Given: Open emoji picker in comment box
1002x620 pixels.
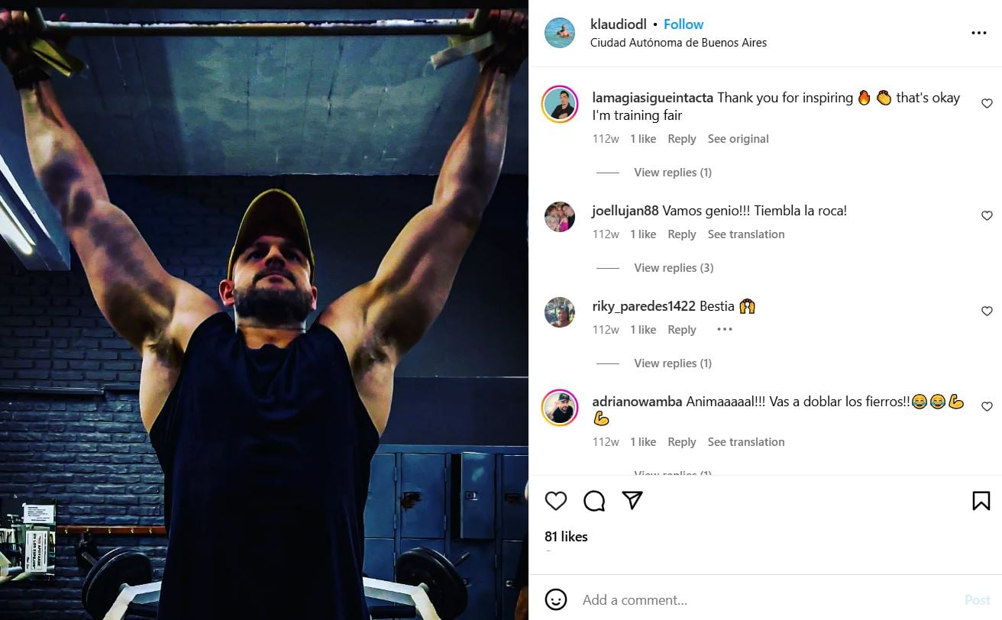Looking at the screenshot, I should point(556,599).
